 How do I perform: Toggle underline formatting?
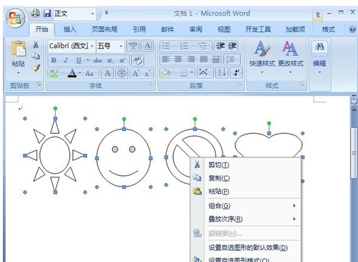tap(78, 61)
